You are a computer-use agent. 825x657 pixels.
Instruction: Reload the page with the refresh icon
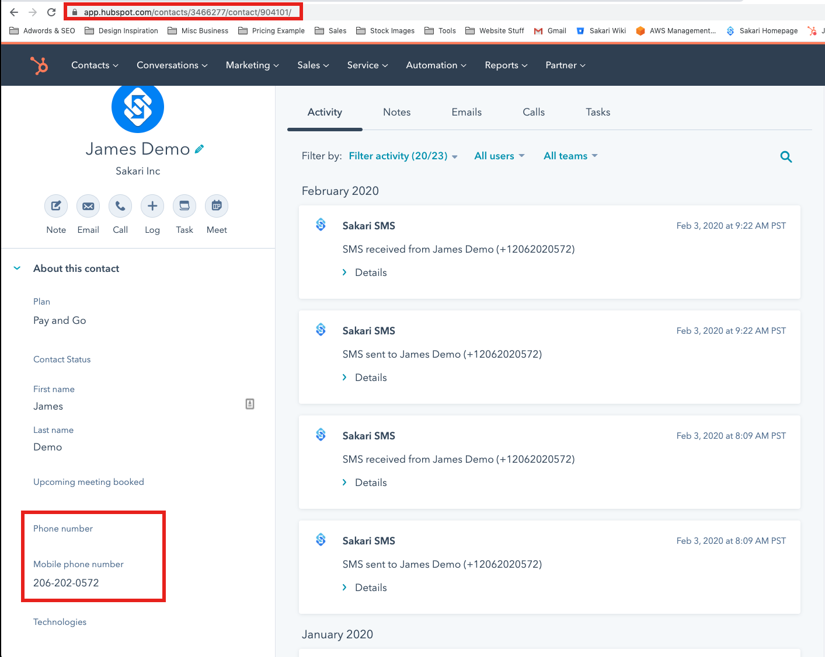[51, 12]
